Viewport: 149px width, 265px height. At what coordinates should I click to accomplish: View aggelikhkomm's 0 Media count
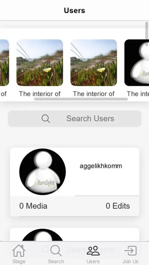pos(33,206)
